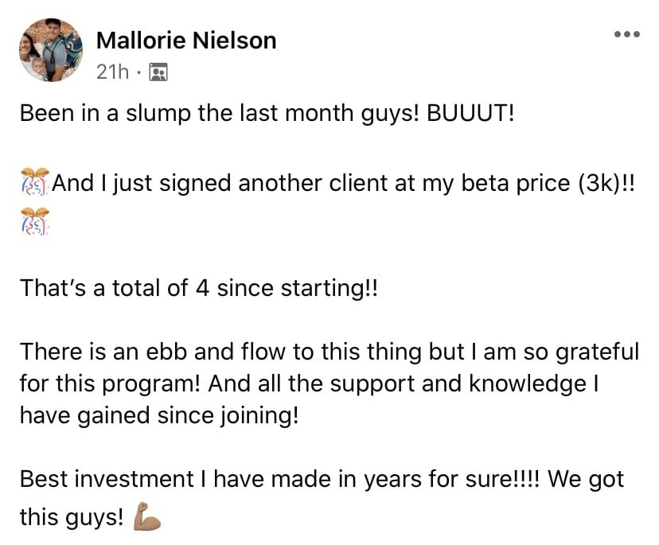Open the Mallorie Nielson profile name link
Viewport: 659px width, 545px height.
click(x=186, y=41)
